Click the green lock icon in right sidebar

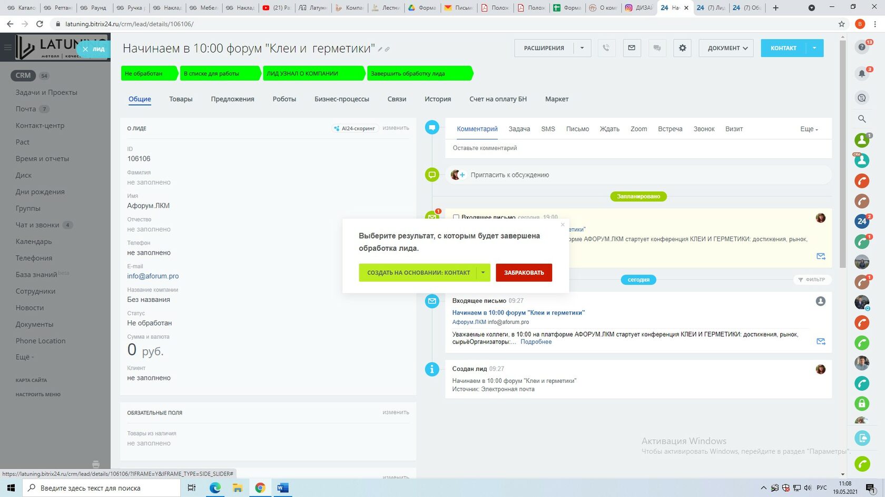coord(862,404)
